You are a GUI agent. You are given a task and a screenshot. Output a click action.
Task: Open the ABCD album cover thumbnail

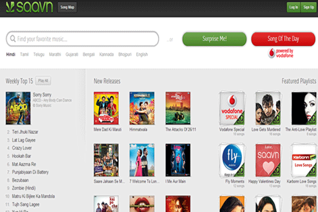18,108
